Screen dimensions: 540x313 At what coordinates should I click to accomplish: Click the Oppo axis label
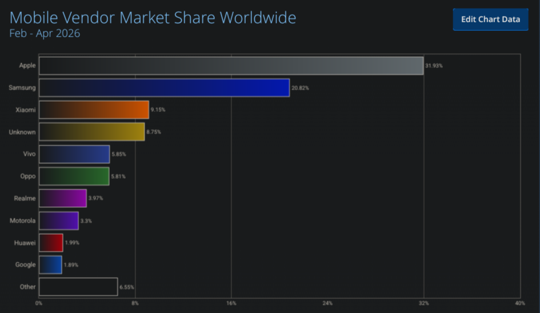[28, 176]
